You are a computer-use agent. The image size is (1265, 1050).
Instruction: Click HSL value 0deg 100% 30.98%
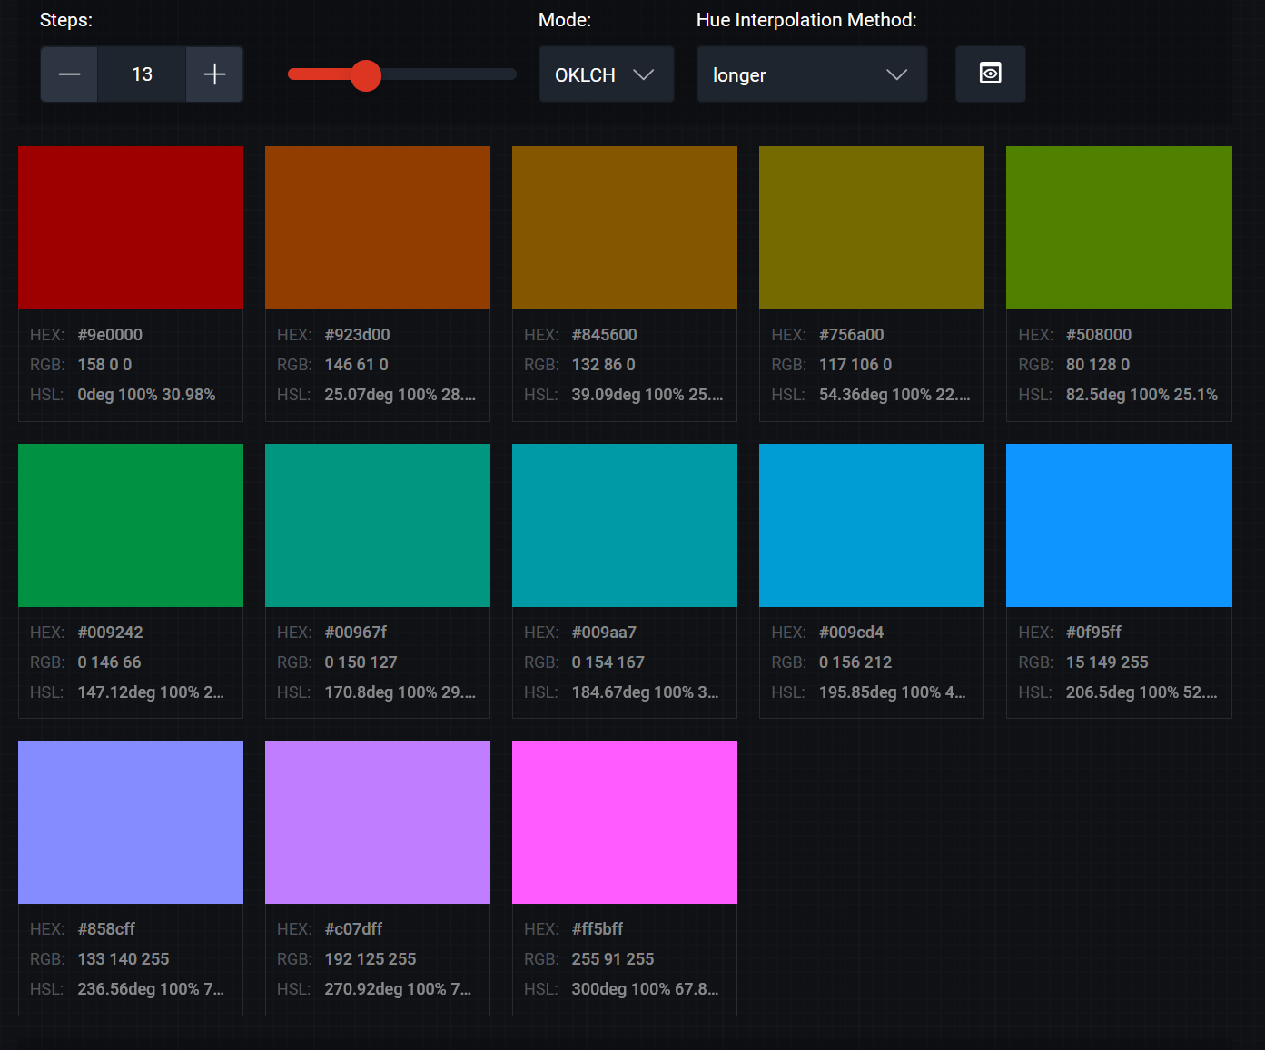[146, 395]
